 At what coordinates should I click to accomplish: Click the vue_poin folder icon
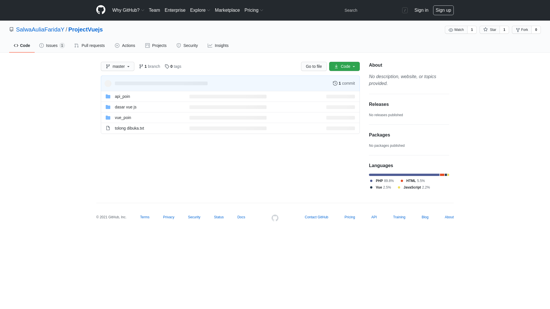(x=108, y=118)
